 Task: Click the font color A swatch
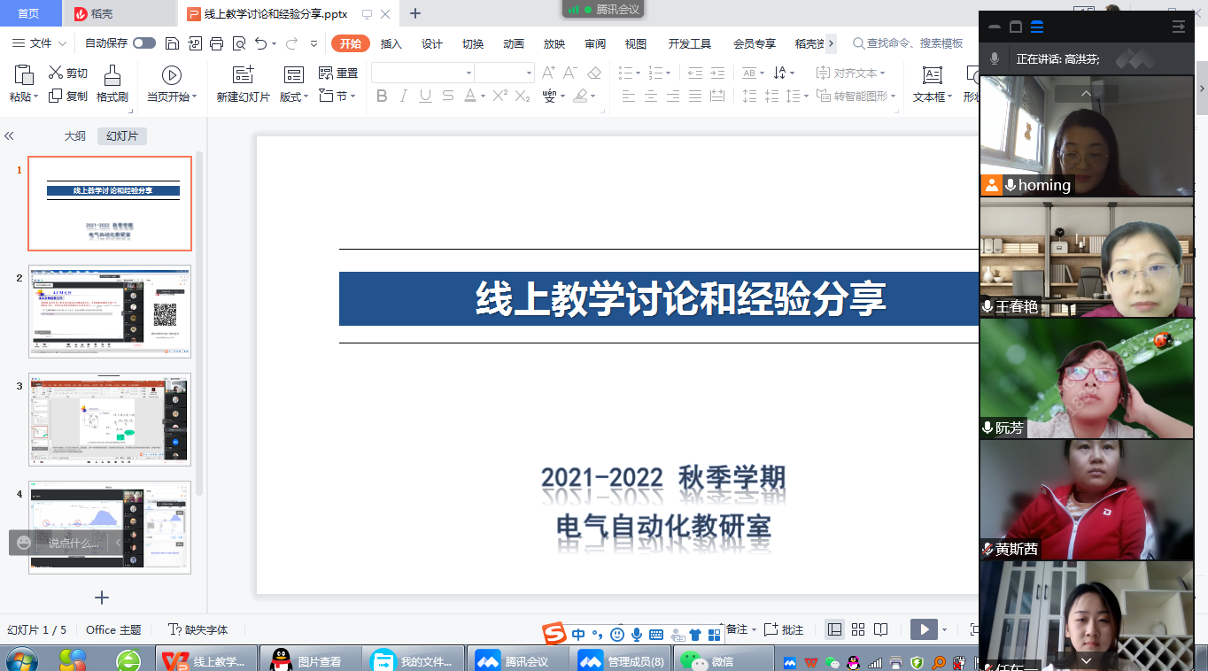[470, 96]
